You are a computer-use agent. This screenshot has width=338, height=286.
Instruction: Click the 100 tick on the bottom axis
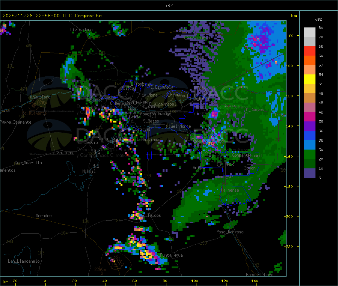[x=195, y=281]
